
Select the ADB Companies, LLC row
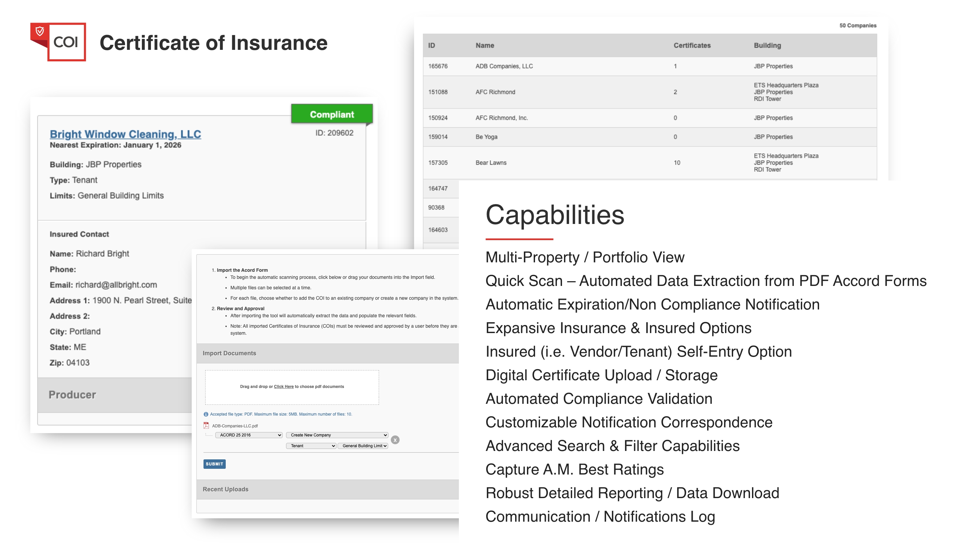pos(649,66)
